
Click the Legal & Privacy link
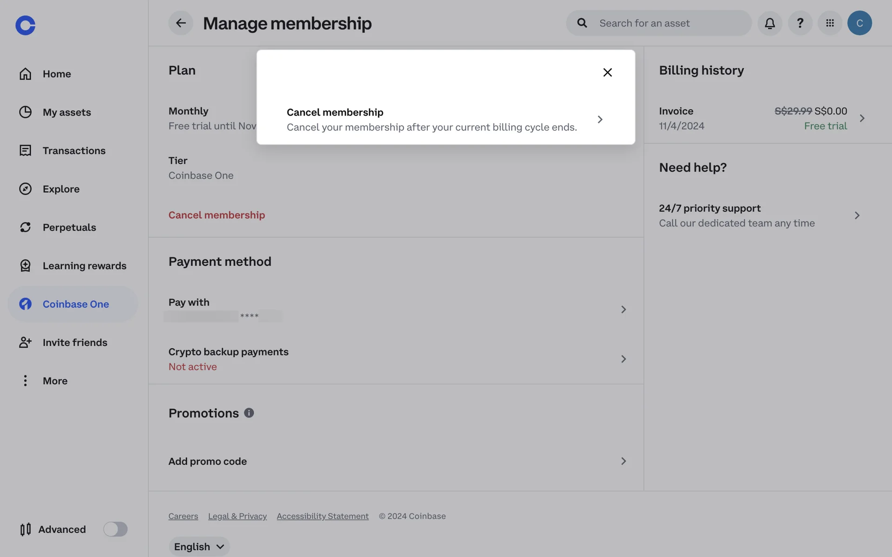(237, 516)
